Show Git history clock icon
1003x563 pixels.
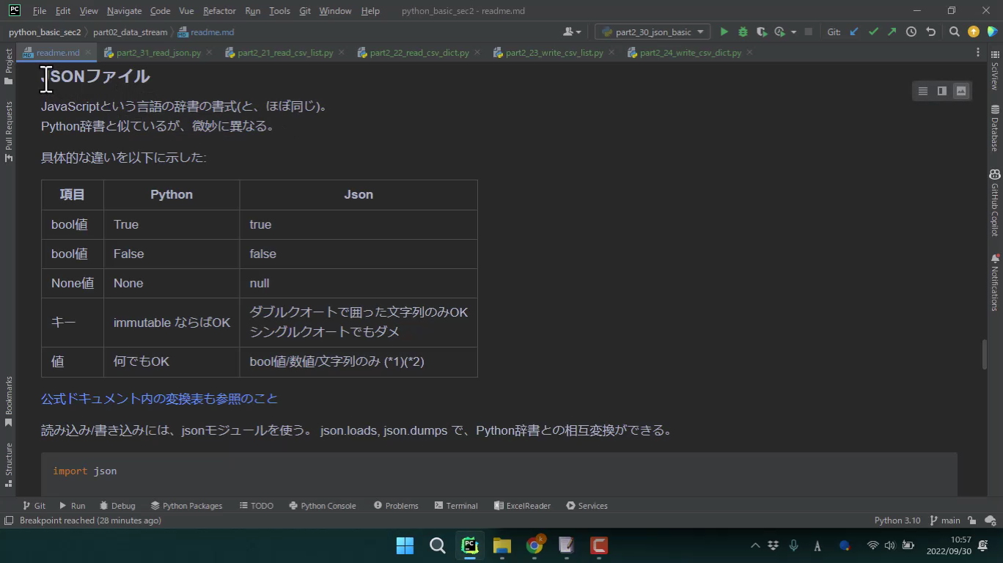[x=911, y=32]
